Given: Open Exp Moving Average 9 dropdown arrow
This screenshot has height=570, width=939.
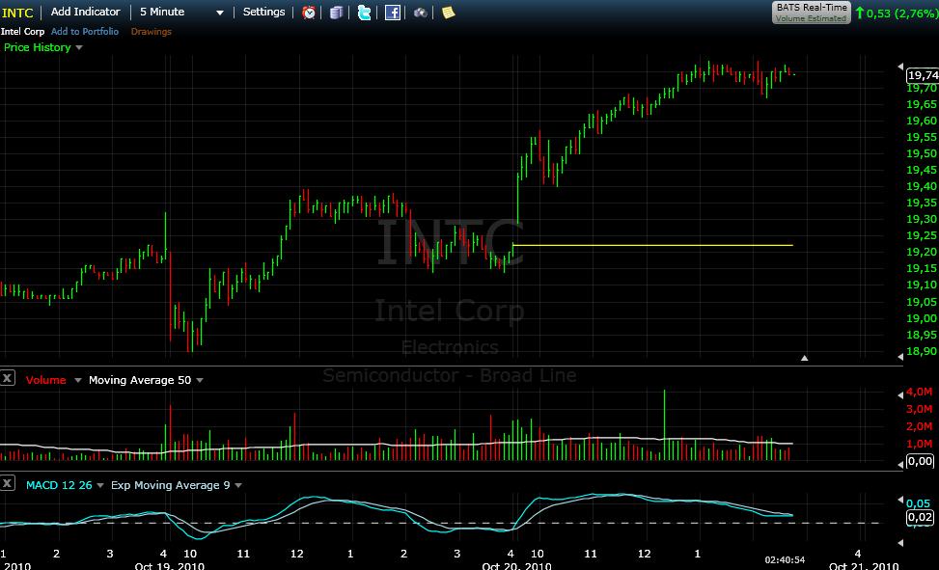Looking at the screenshot, I should [x=238, y=485].
